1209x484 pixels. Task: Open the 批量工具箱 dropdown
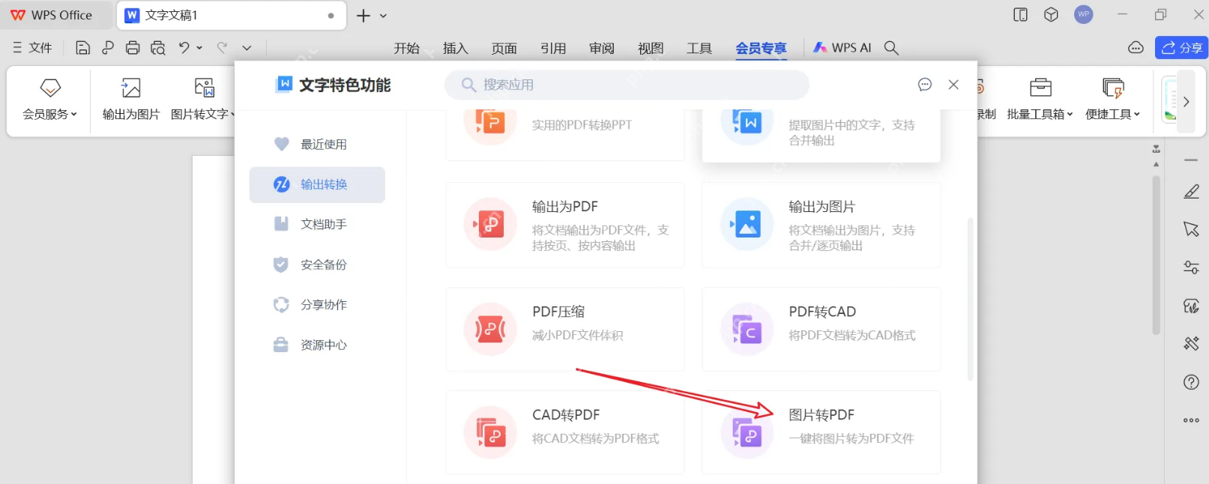(1040, 100)
